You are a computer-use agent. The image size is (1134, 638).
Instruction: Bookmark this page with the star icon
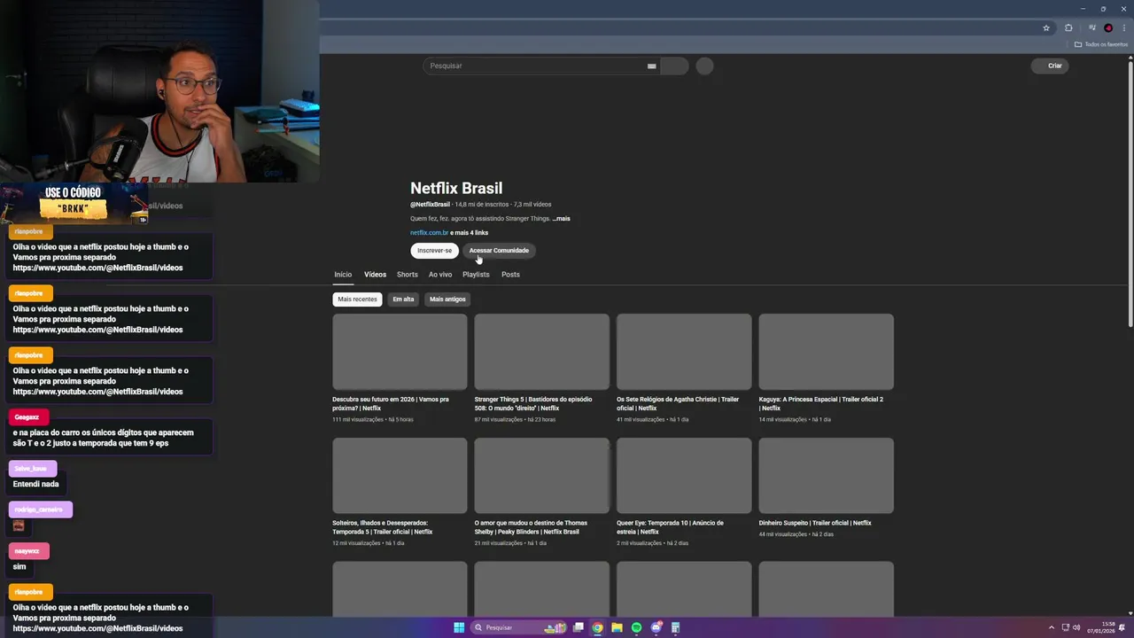click(1046, 27)
